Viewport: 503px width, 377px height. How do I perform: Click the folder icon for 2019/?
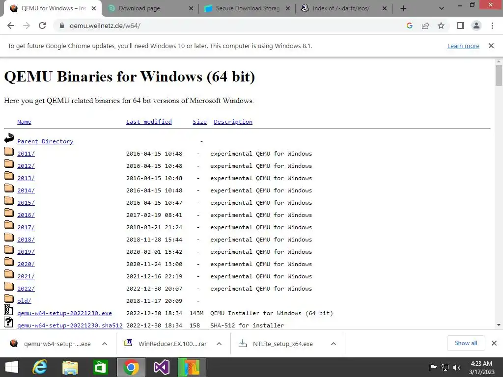coord(9,249)
